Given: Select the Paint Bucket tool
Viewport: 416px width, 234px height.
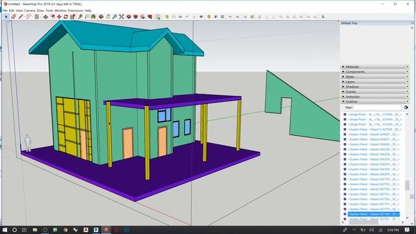Looking at the screenshot, I should pos(94,17).
